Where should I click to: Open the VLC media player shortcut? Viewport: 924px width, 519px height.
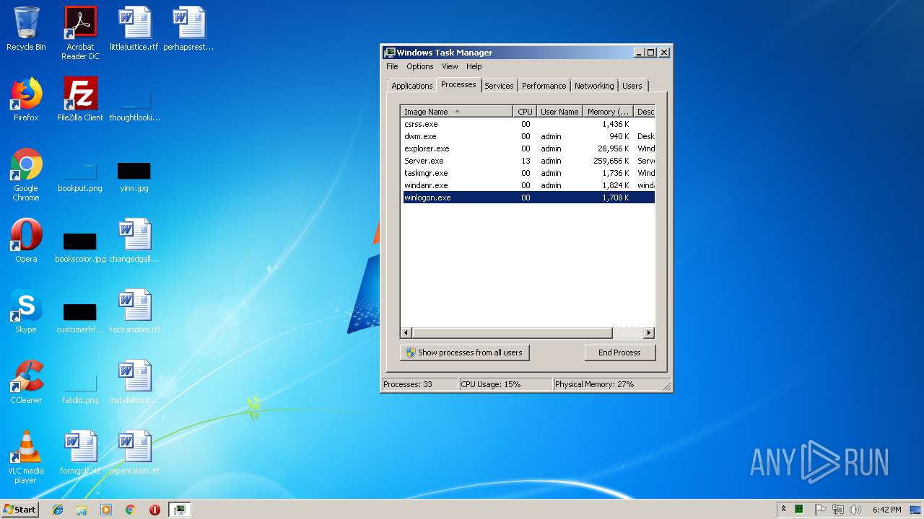point(26,457)
